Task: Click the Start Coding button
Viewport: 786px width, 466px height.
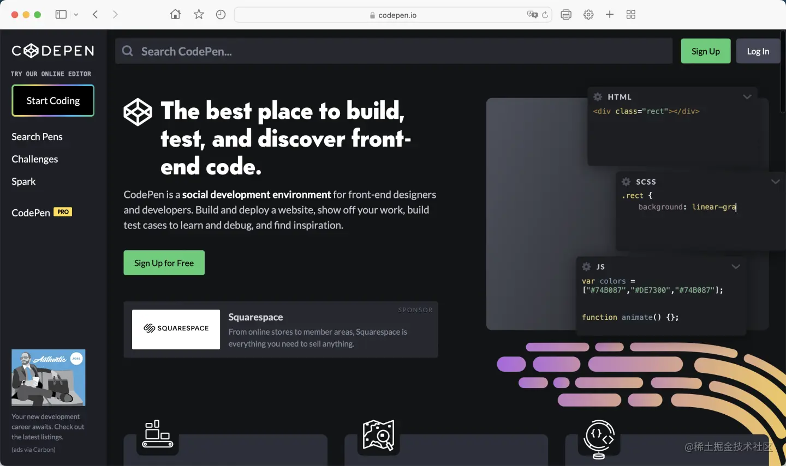Action: tap(53, 101)
